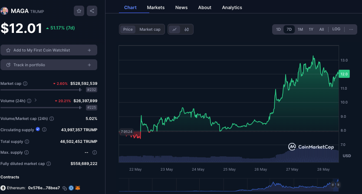
Task: Show info for Volume/Market cap (24h)
Action: pos(52,119)
